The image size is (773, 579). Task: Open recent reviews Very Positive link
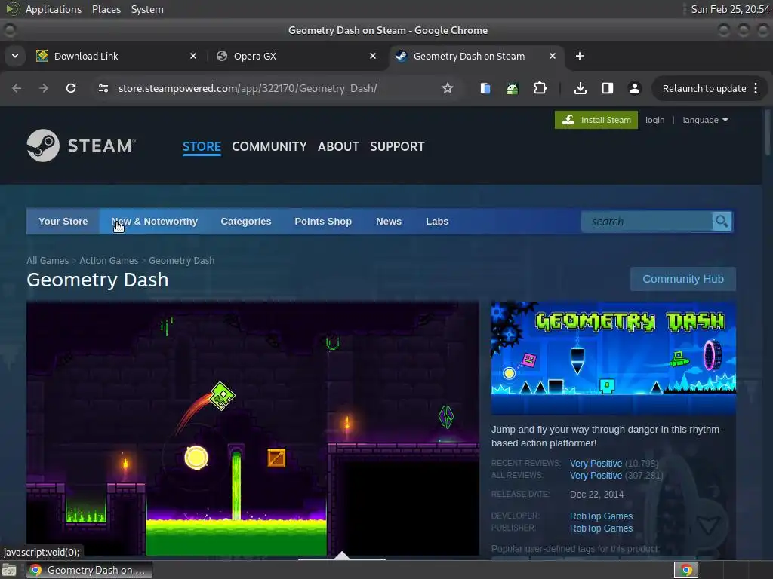coord(596,464)
